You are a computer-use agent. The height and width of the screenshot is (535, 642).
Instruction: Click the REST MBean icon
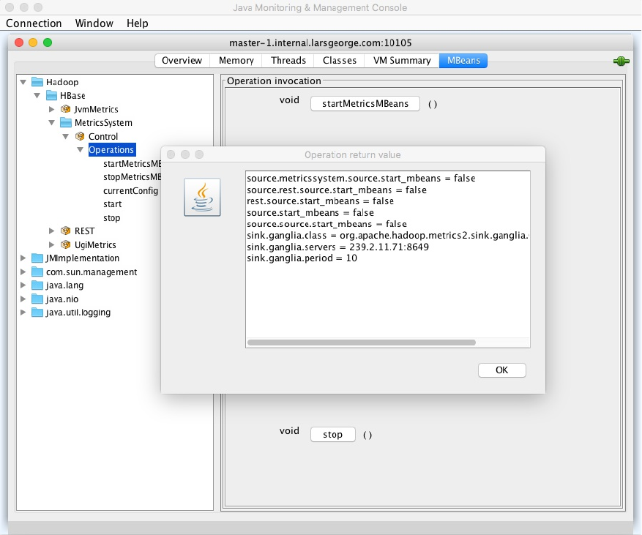pyautogui.click(x=65, y=231)
